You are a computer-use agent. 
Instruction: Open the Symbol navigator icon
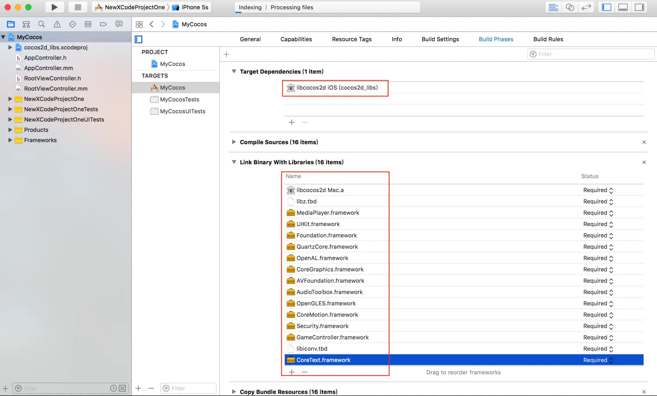(x=26, y=24)
